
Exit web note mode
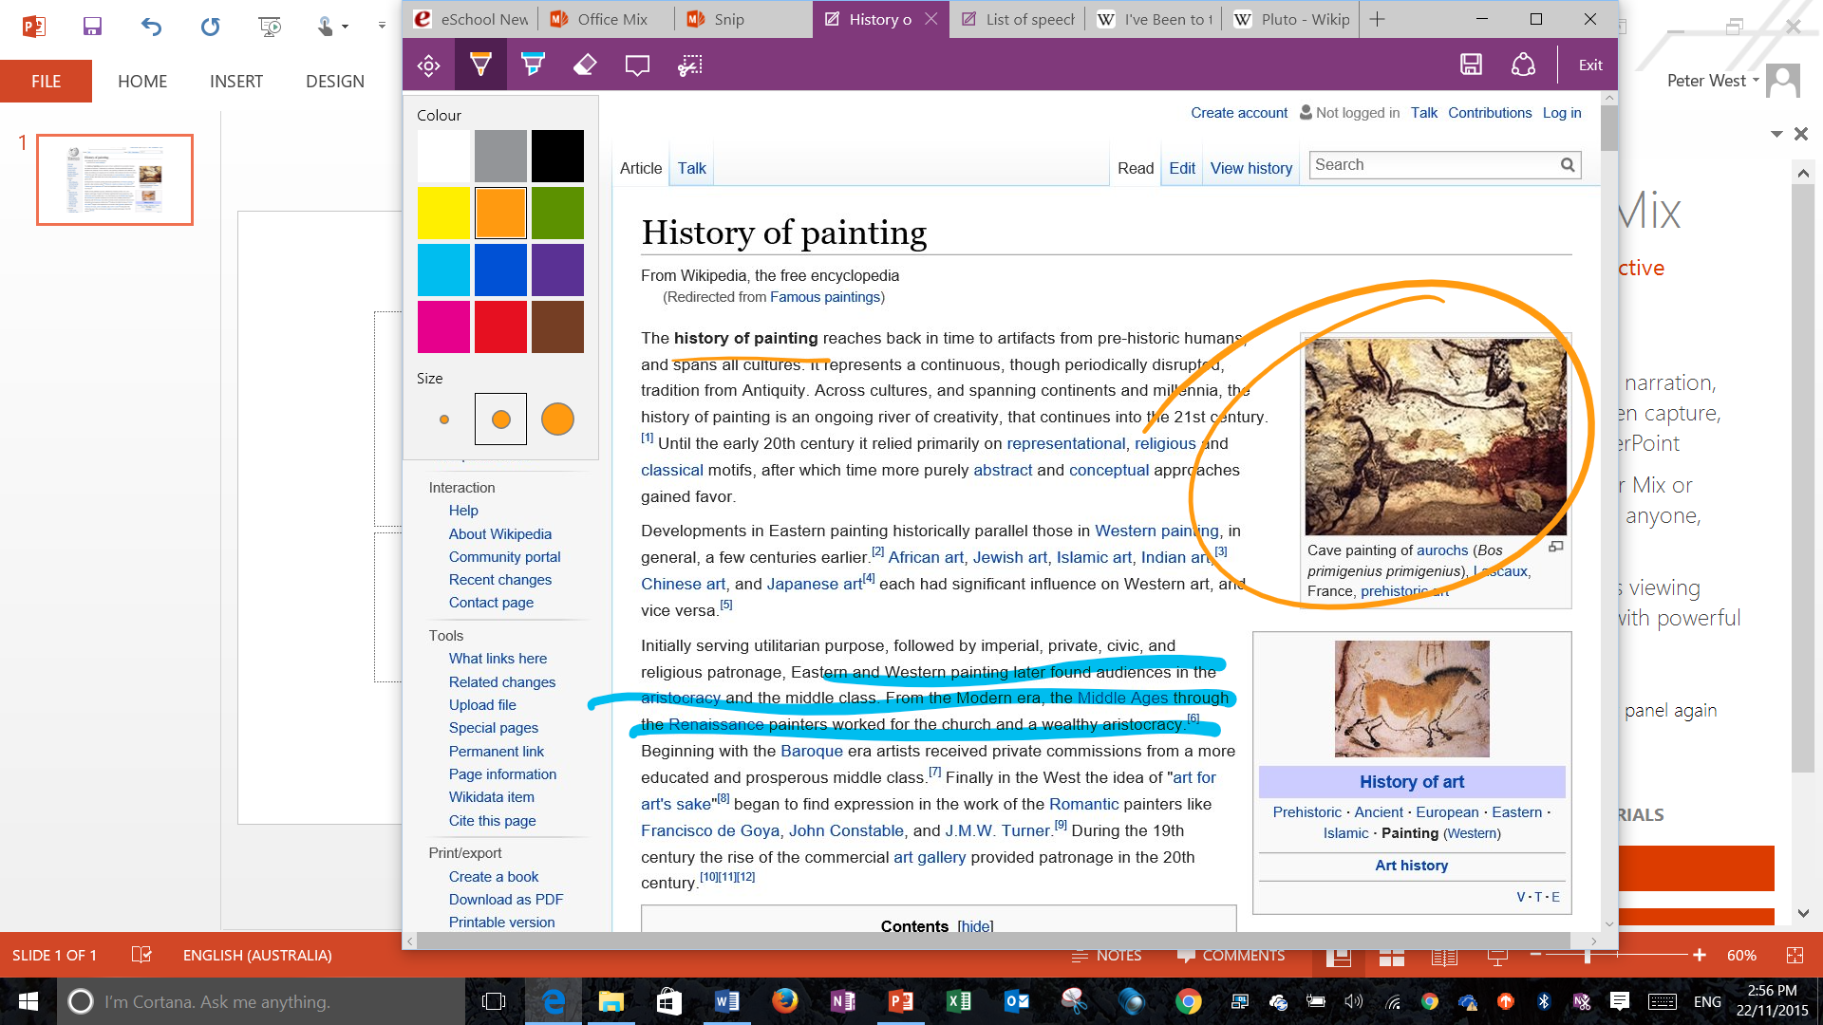[x=1590, y=65]
